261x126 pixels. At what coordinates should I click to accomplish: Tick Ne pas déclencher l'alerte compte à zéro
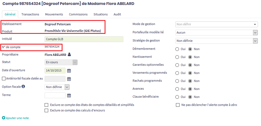178,105
